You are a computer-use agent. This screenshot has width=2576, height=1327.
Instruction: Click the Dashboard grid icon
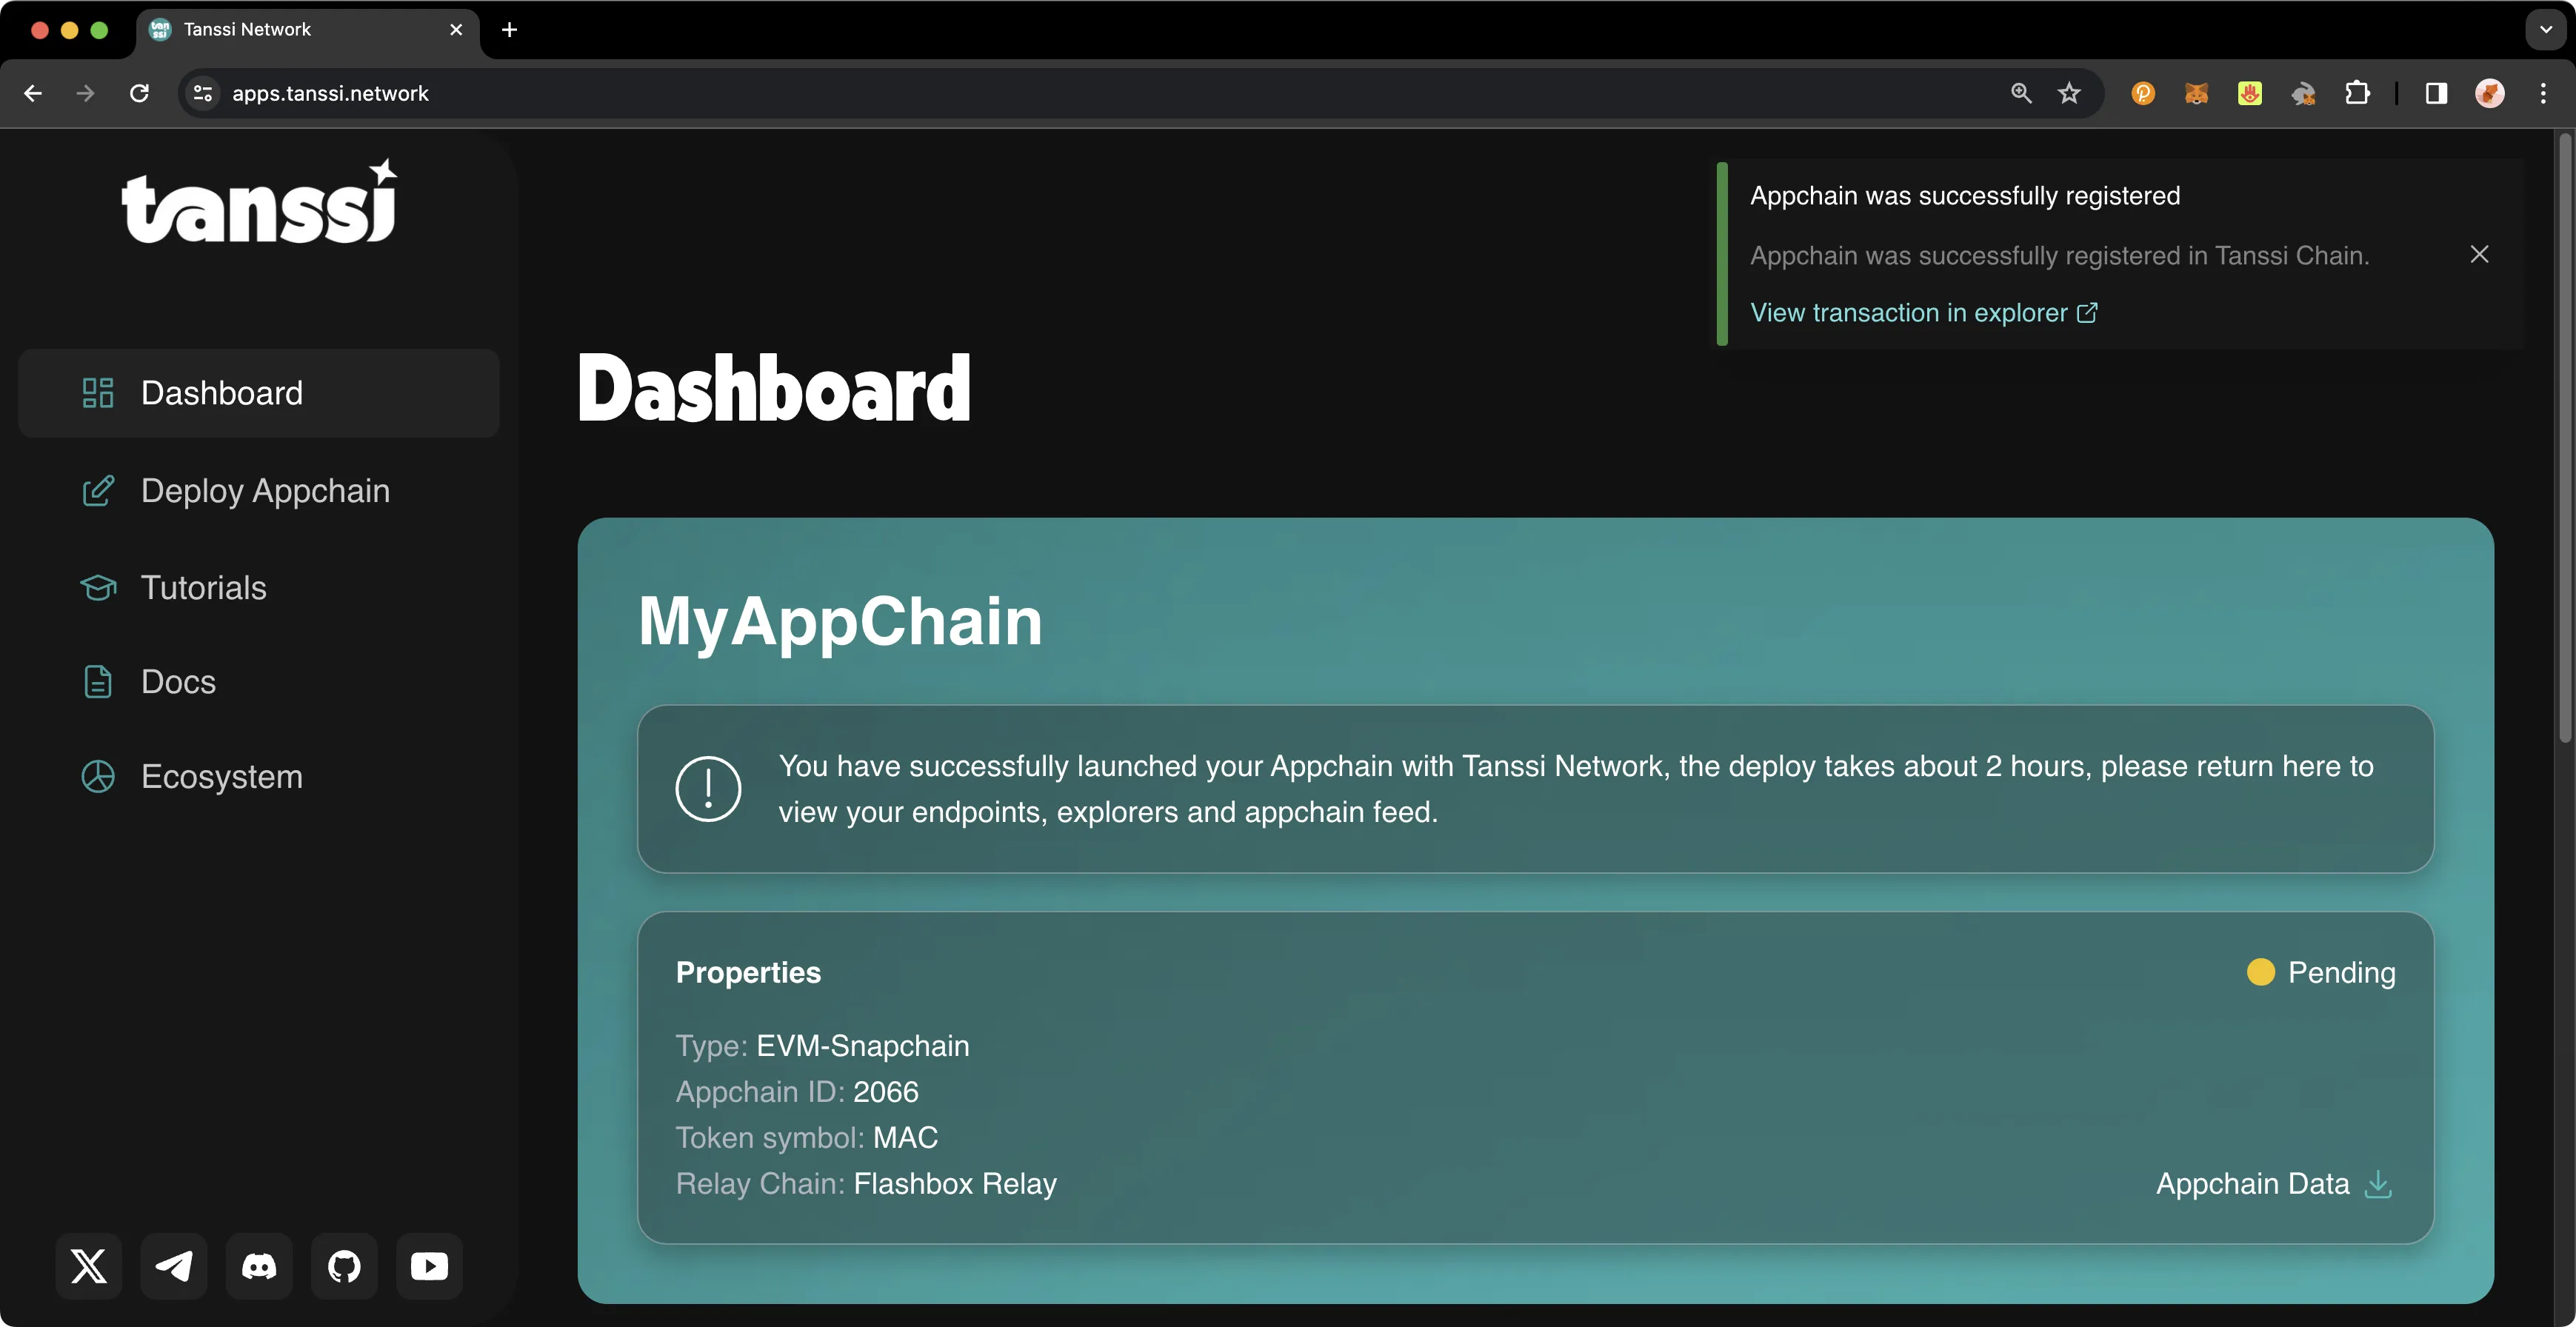tap(98, 393)
